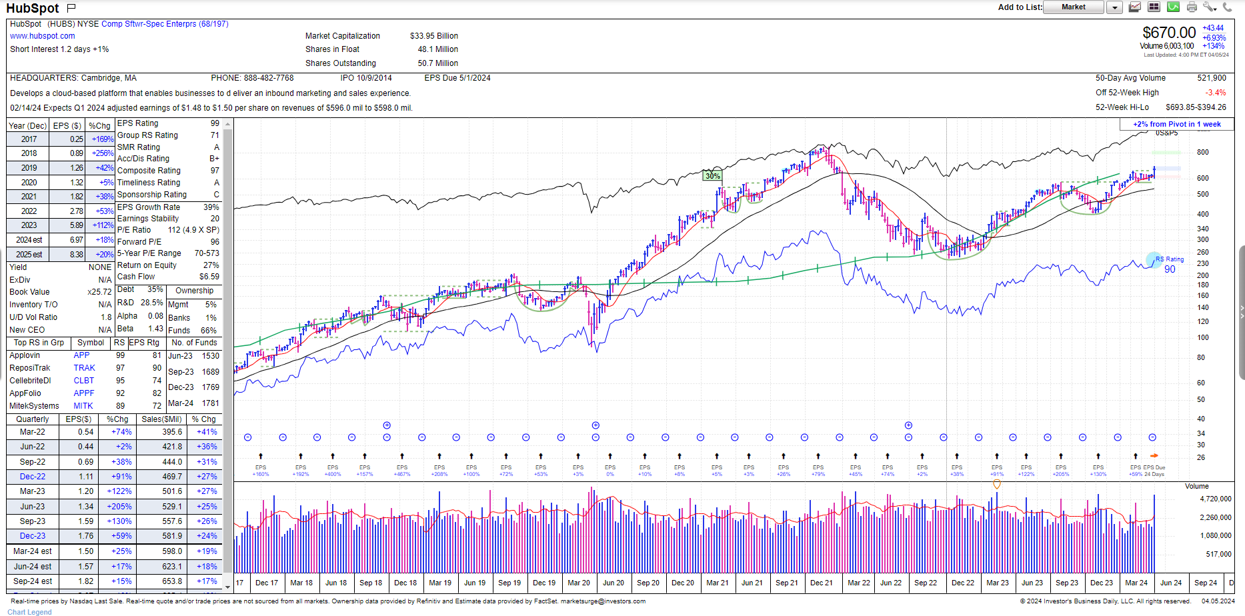Click the 2025 est annual earnings row
This screenshot has height=616, width=1245.
(x=61, y=255)
